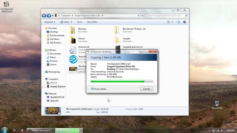Image resolution: width=237 pixels, height=133 pixels.
Task: Open the Pictures library
Action: 54,61
